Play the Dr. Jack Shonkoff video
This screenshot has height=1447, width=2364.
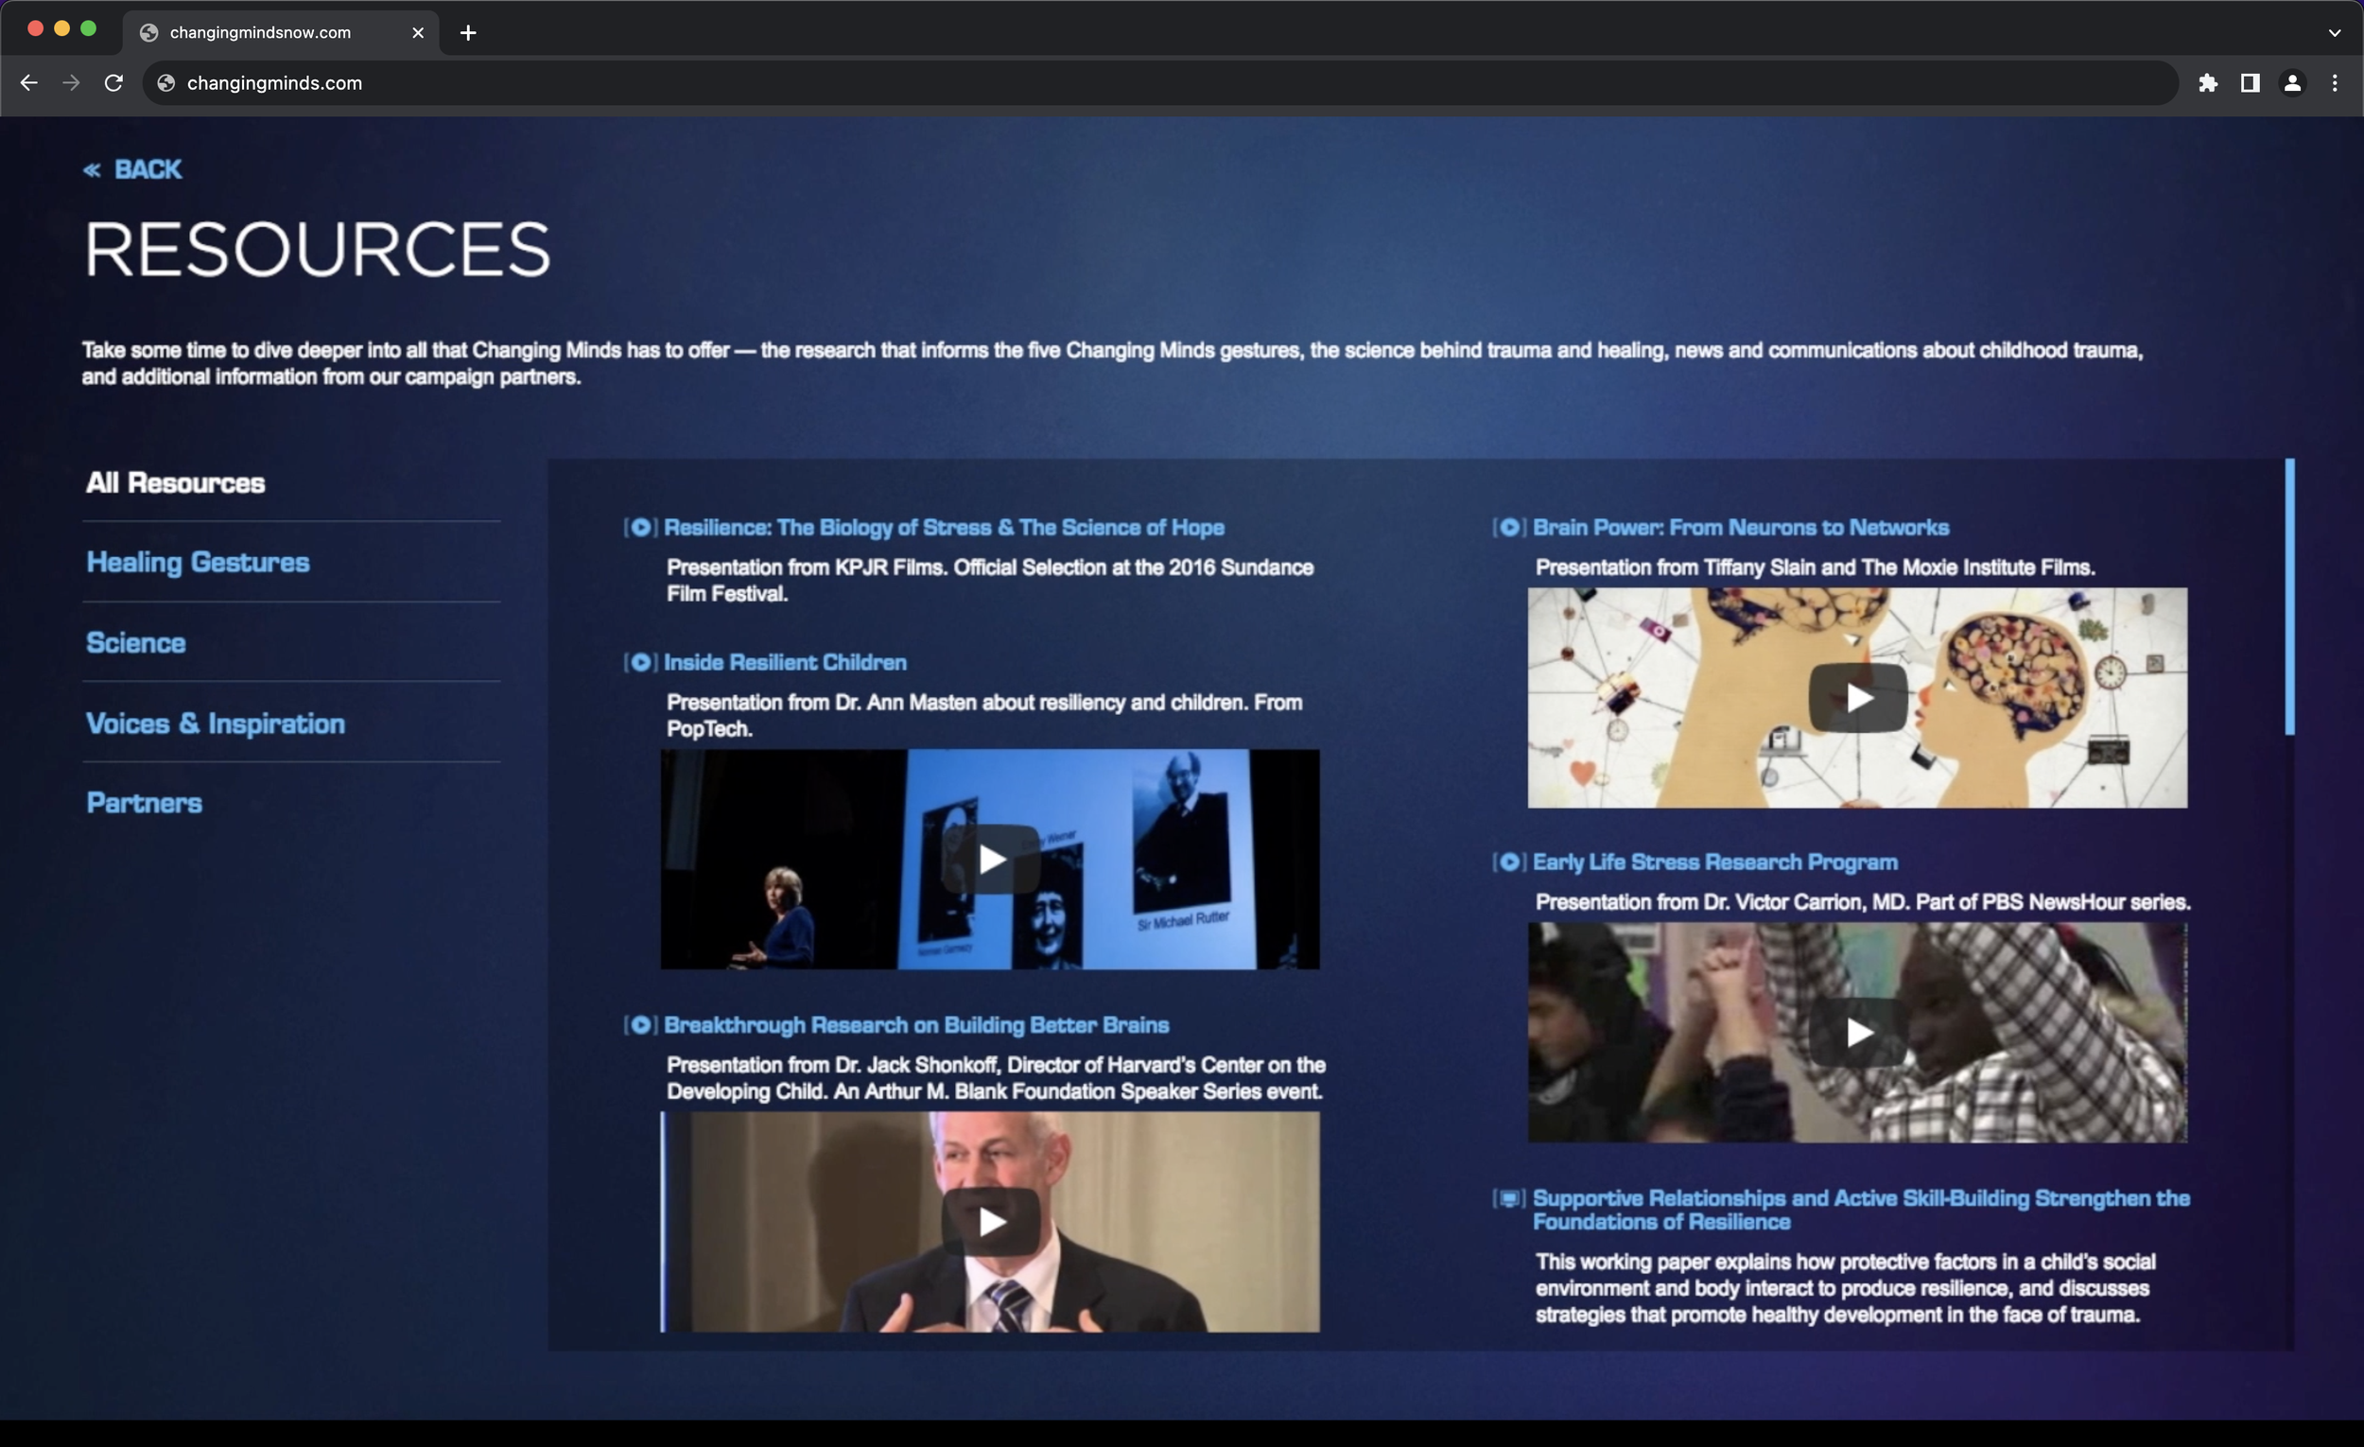point(990,1222)
